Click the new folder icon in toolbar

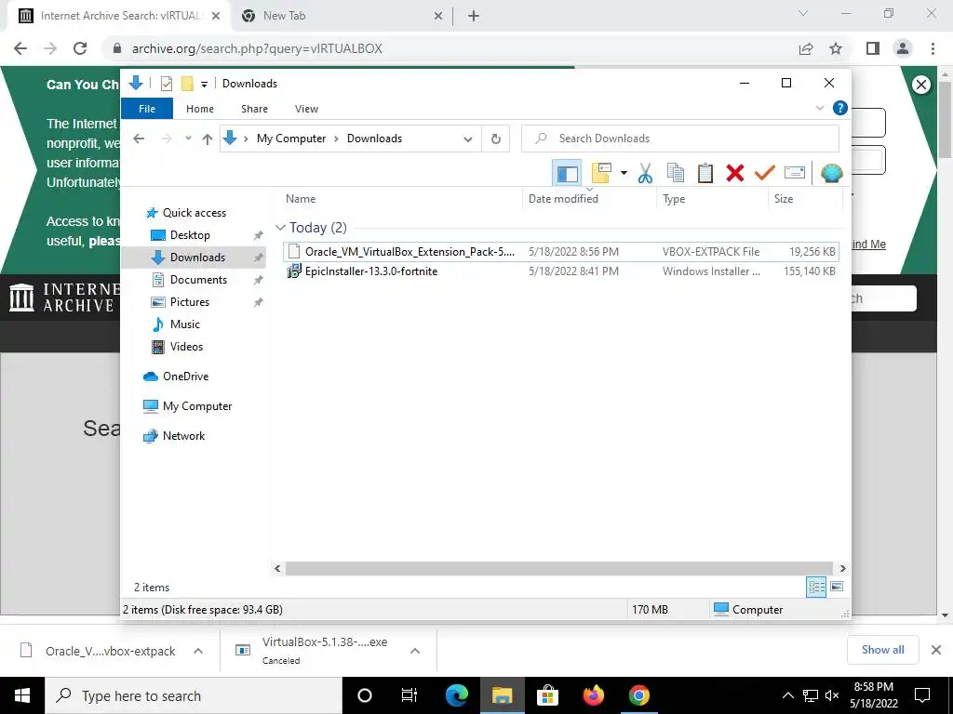[601, 174]
